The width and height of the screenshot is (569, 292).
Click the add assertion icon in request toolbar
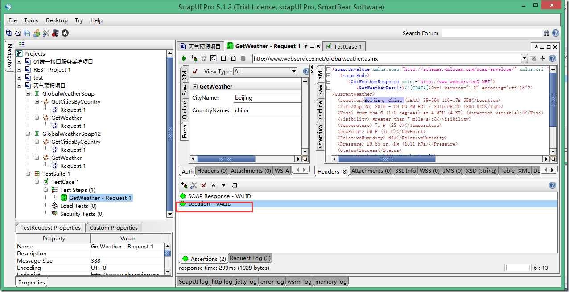[194, 58]
